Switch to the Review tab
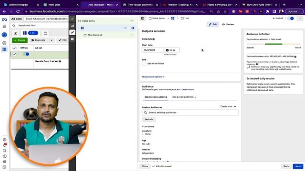Screen dimensions: 305x171 [228, 24]
